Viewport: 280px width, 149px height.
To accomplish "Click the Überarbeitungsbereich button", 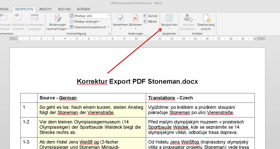I will click(x=88, y=27).
